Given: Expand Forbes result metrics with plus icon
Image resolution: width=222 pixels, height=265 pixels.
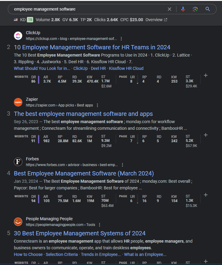Looking at the screenshot, I should pyautogui.click(x=206, y=195).
